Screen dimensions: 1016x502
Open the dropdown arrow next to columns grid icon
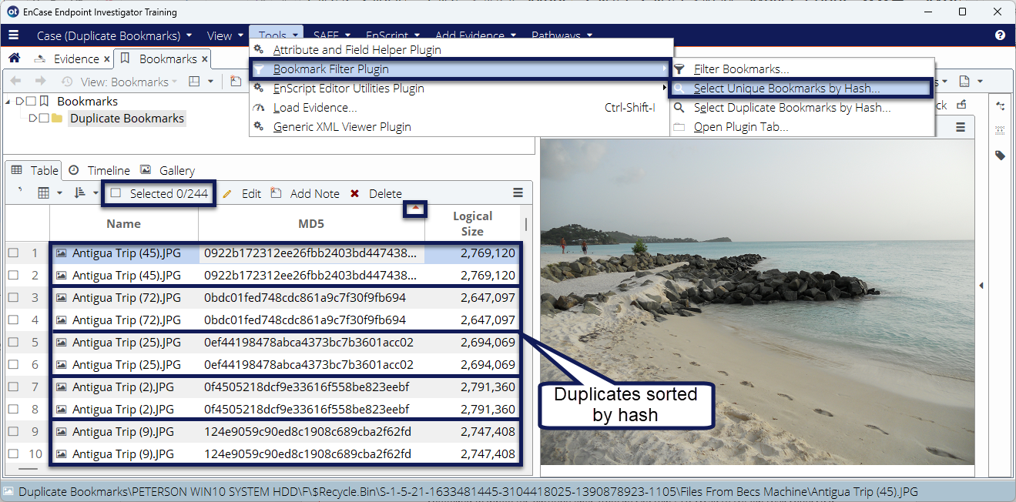[x=60, y=193]
